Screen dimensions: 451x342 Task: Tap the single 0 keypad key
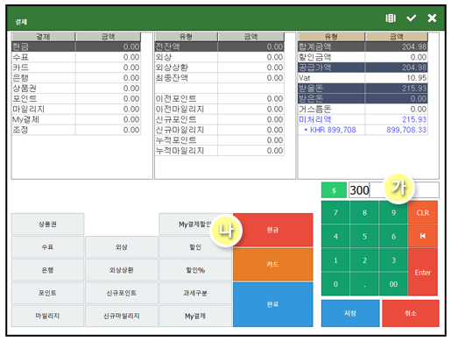click(x=335, y=284)
